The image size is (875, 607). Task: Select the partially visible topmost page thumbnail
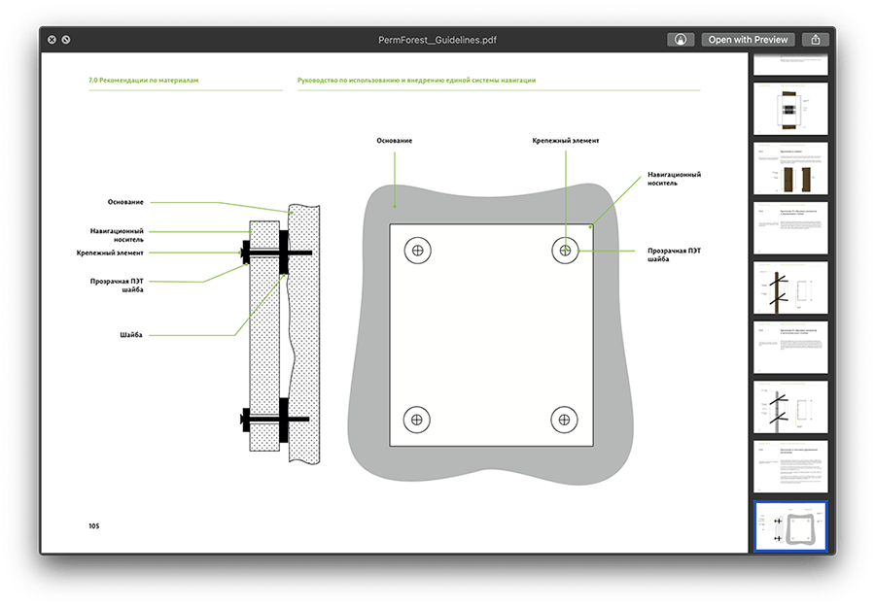[x=789, y=65]
